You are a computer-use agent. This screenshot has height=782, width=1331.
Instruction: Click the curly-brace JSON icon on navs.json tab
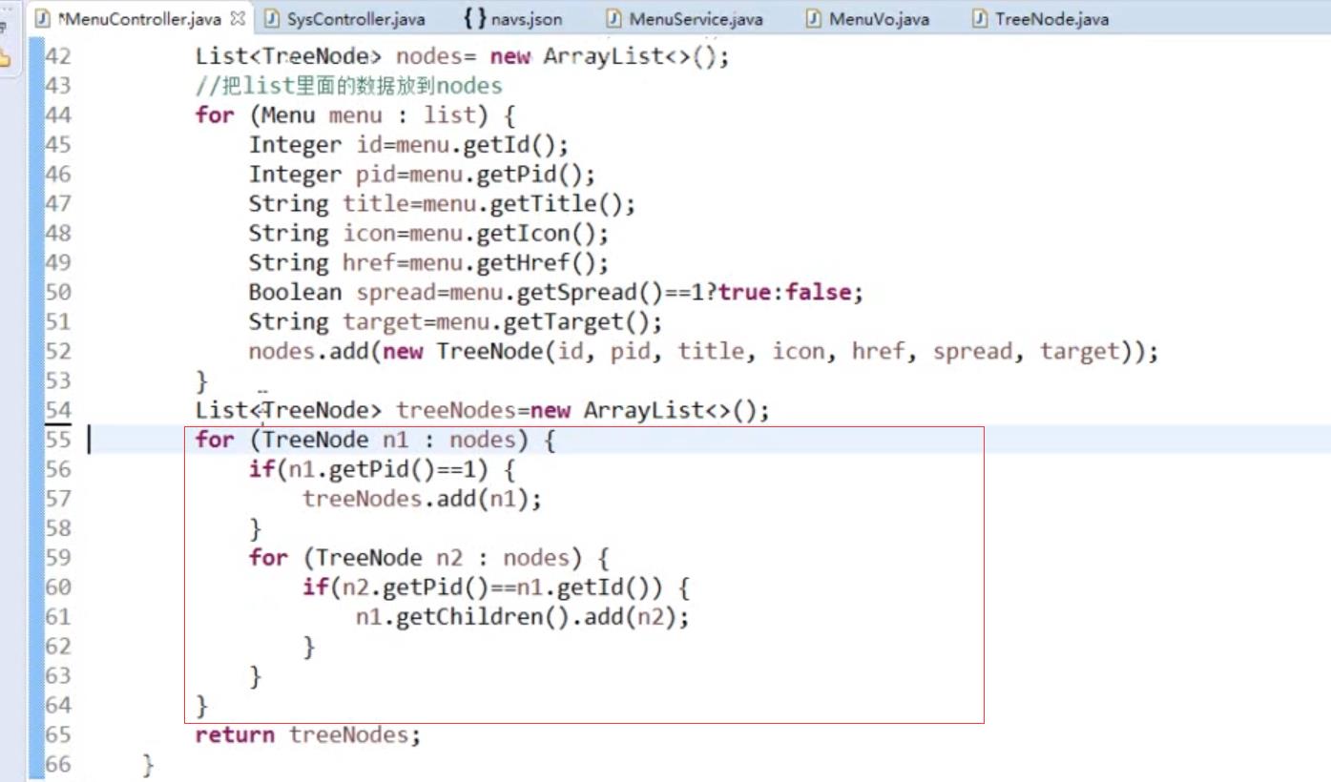pyautogui.click(x=474, y=18)
